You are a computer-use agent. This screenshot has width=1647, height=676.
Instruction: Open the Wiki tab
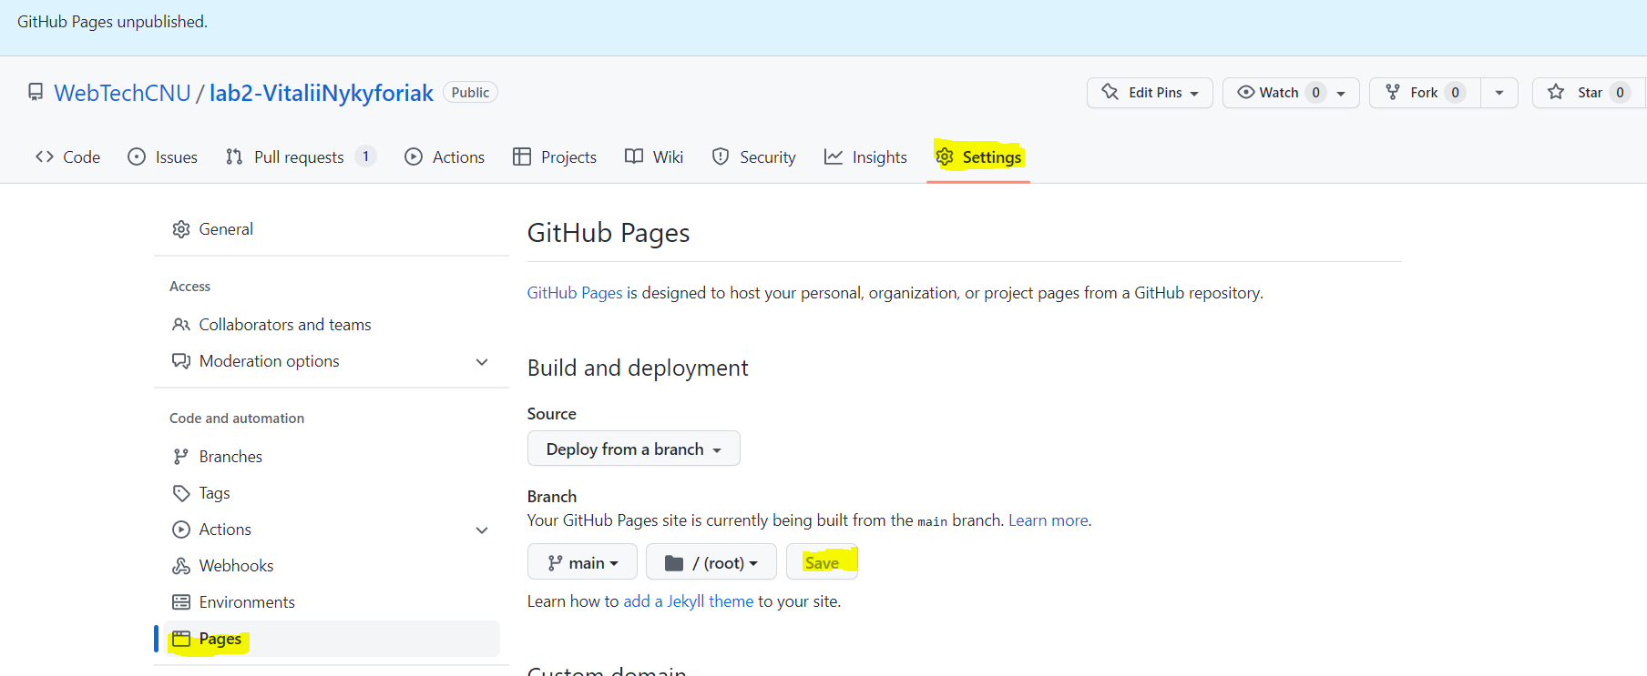point(654,157)
